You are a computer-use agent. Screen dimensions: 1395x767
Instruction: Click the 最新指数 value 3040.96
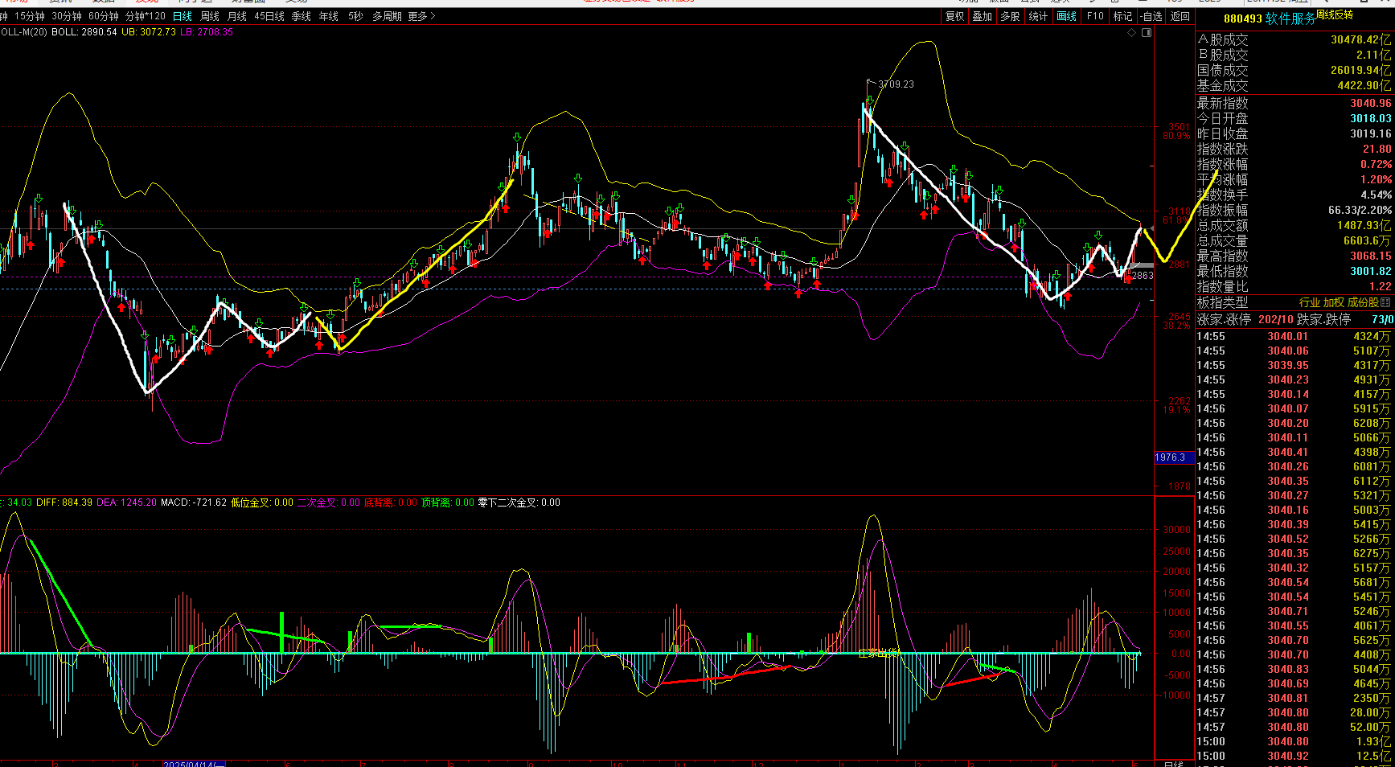point(1370,103)
